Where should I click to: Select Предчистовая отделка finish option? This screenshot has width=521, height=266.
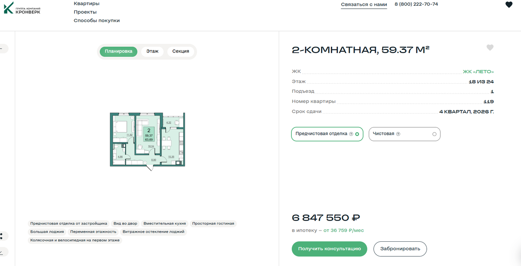click(x=326, y=134)
